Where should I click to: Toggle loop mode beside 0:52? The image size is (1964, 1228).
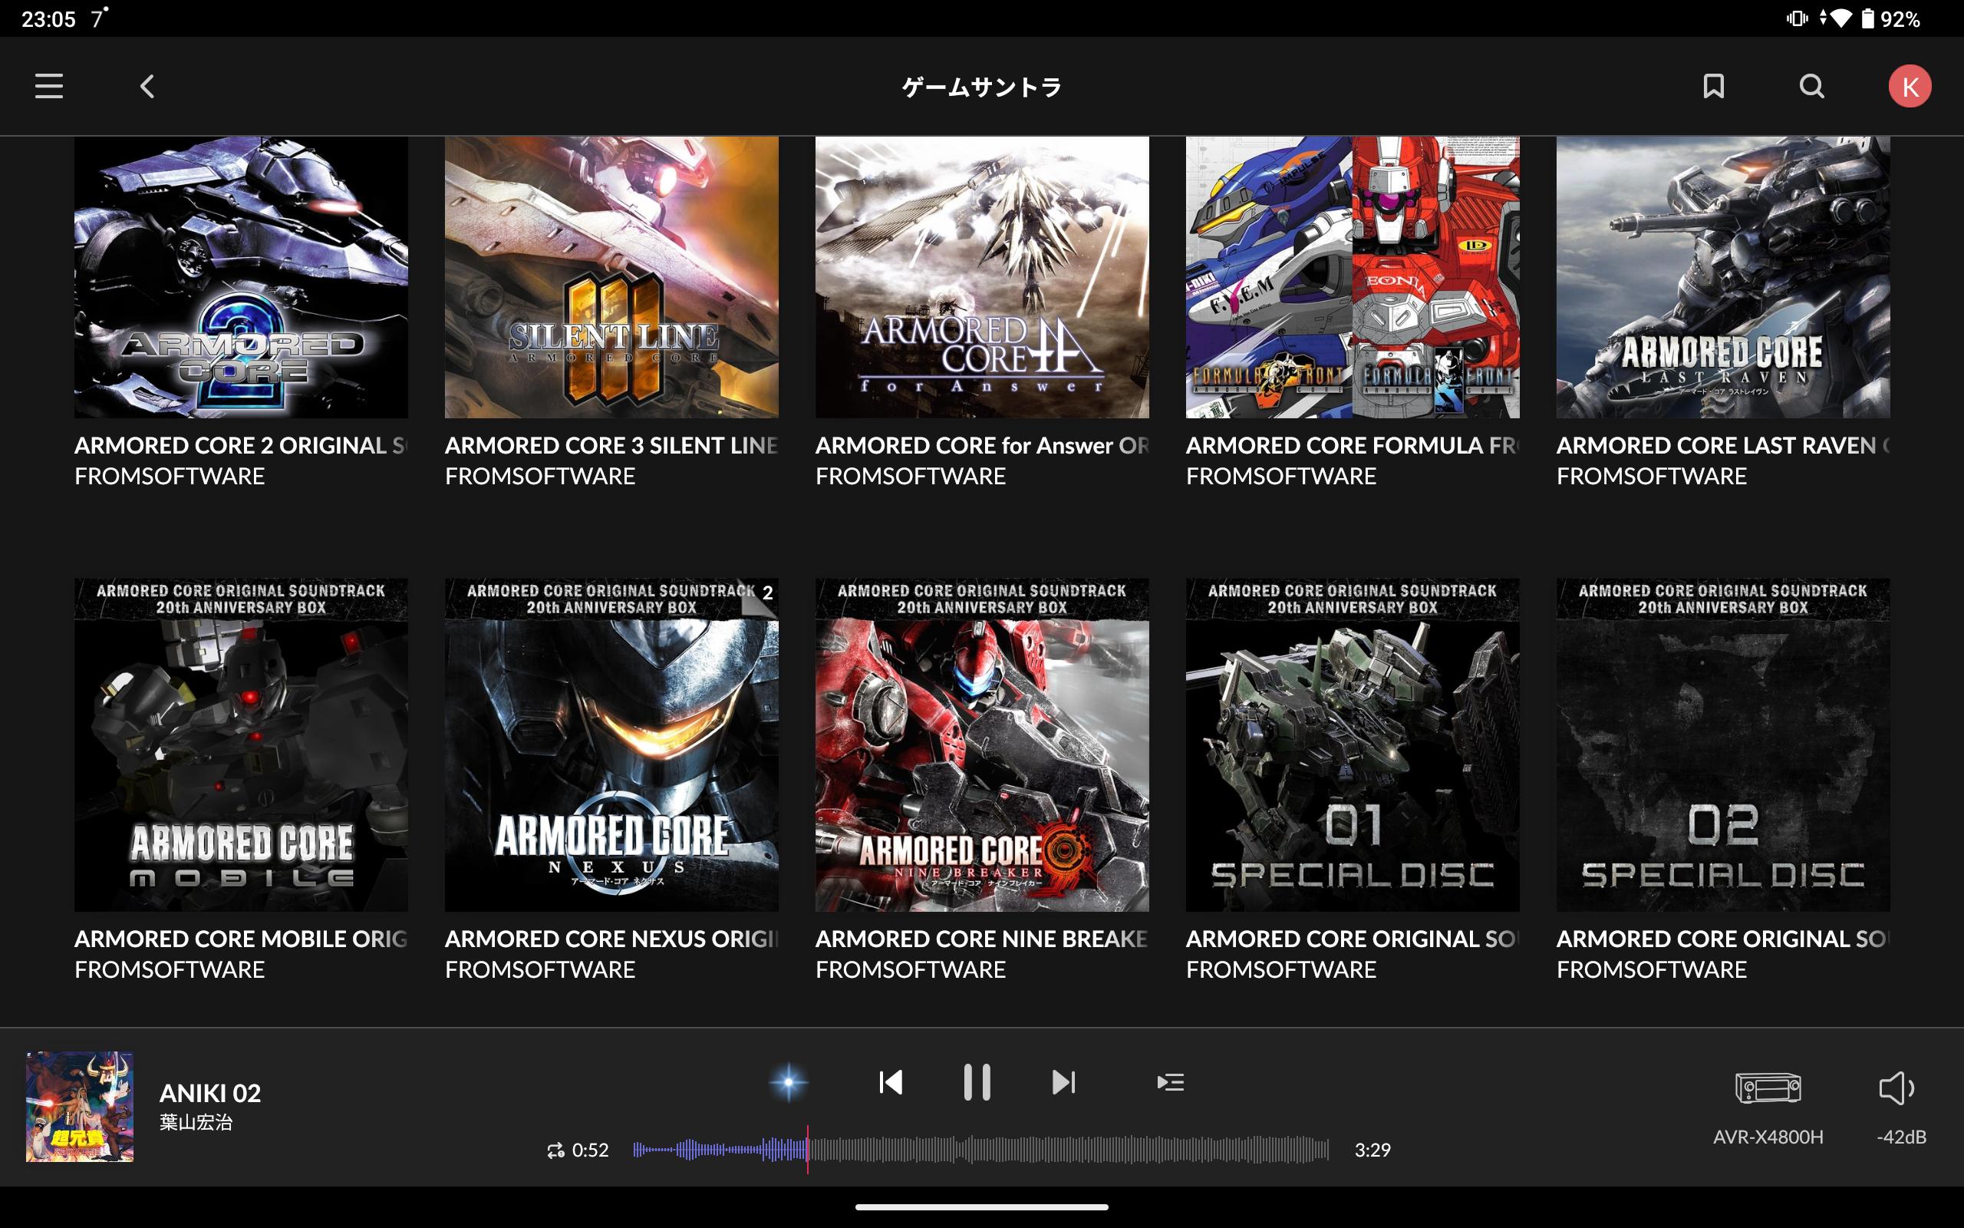pyautogui.click(x=555, y=1150)
